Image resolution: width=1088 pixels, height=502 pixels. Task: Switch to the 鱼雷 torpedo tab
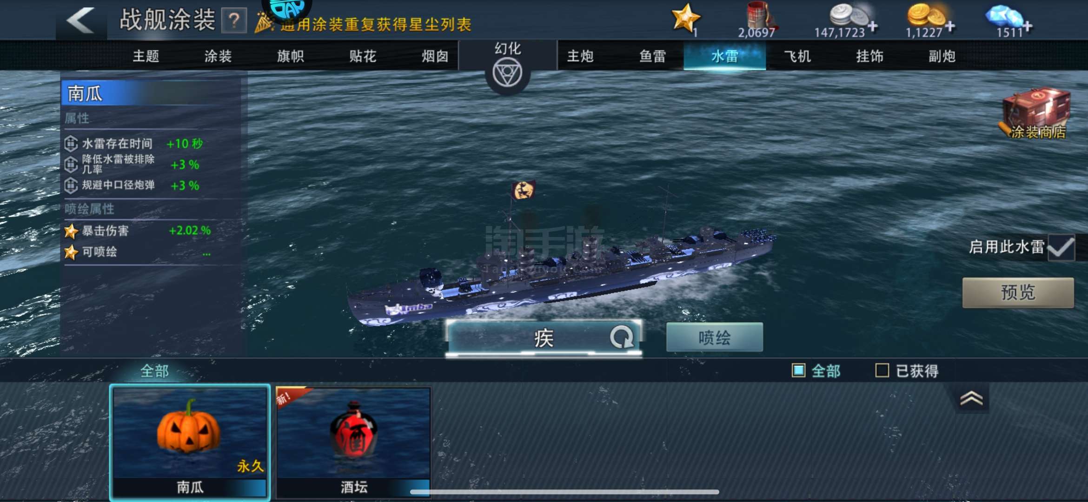(x=652, y=56)
